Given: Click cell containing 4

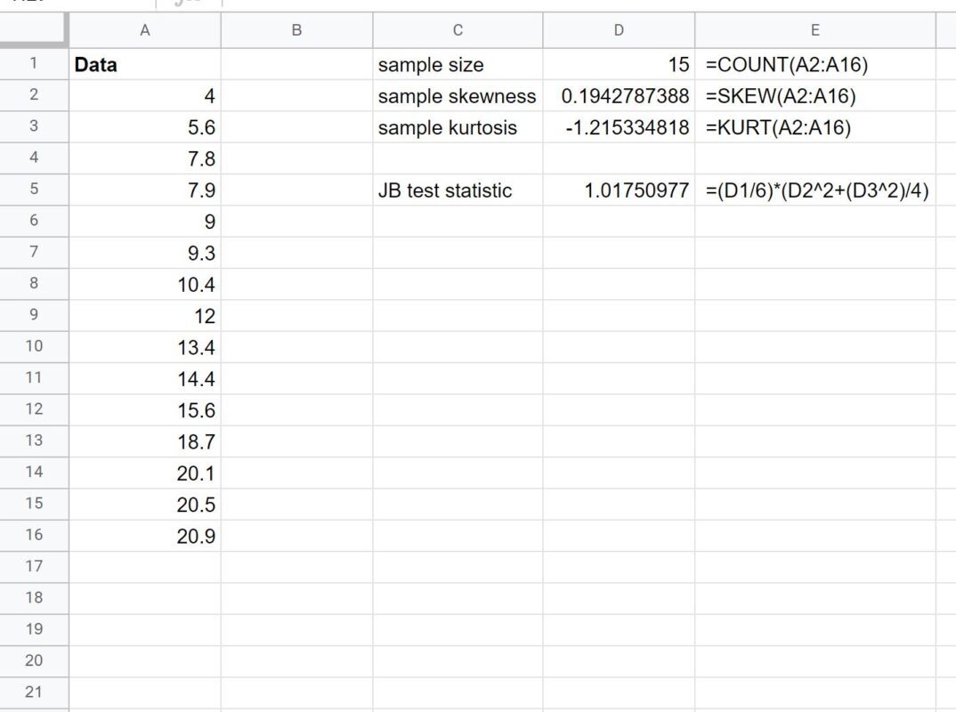Looking at the screenshot, I should pyautogui.click(x=145, y=96).
